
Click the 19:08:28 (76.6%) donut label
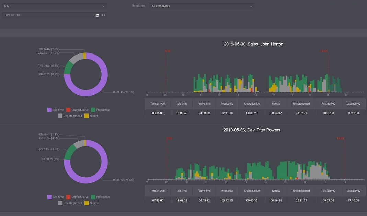click(x=123, y=180)
